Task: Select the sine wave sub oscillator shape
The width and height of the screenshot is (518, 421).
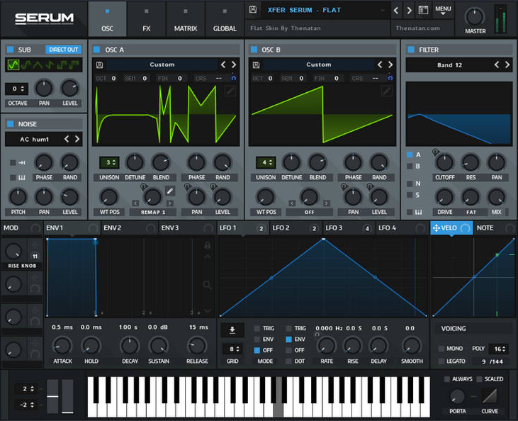Action: [13, 64]
